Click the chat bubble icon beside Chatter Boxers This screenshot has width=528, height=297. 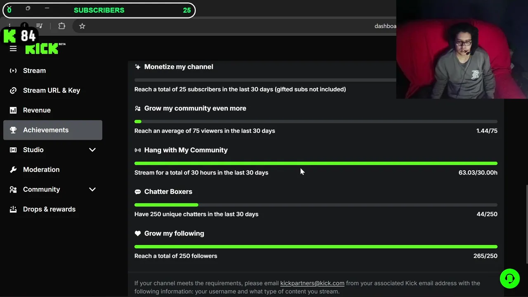pos(138,192)
